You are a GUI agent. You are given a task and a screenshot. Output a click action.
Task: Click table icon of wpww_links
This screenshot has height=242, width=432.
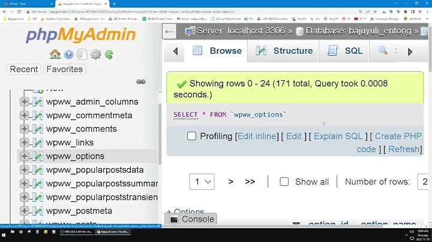point(38,143)
